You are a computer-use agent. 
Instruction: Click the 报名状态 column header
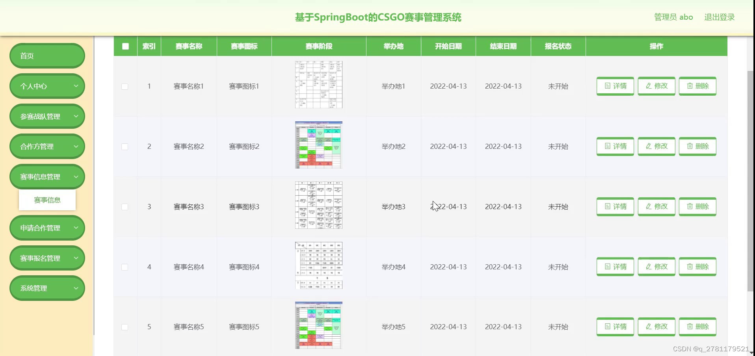(x=558, y=46)
